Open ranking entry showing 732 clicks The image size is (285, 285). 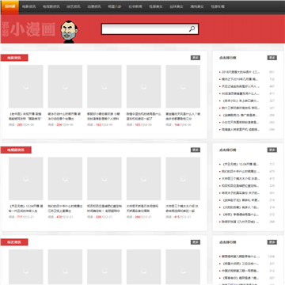(241, 79)
